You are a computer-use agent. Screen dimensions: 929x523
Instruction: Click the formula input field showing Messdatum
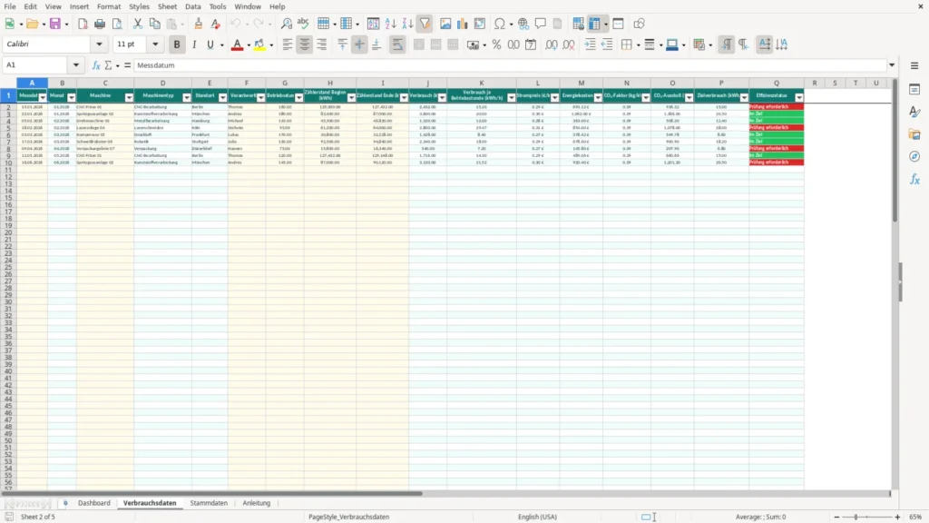[x=511, y=65]
